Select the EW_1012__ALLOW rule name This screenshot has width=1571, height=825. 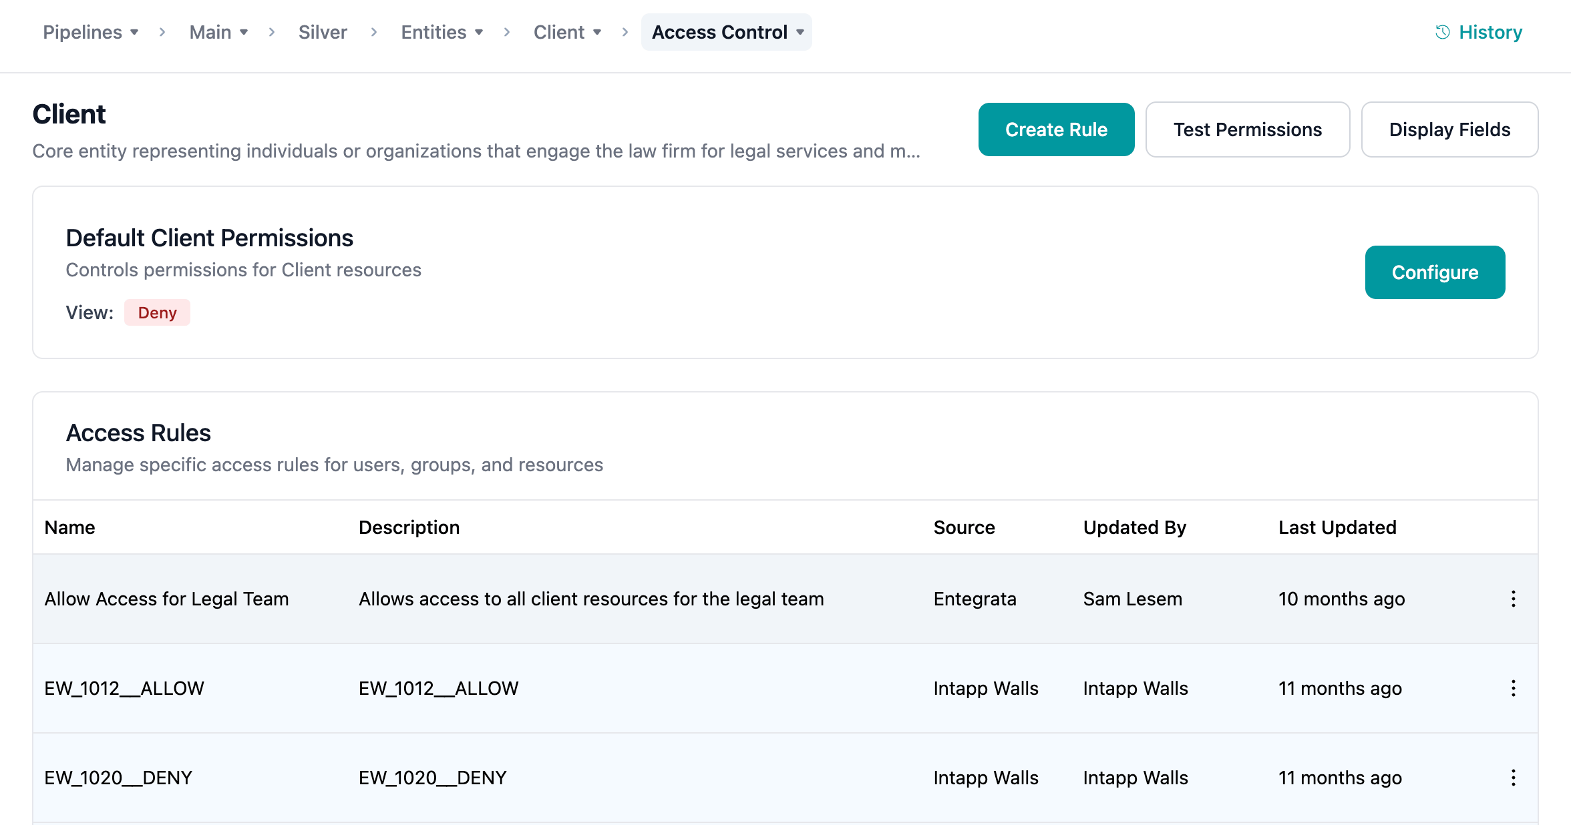[124, 688]
